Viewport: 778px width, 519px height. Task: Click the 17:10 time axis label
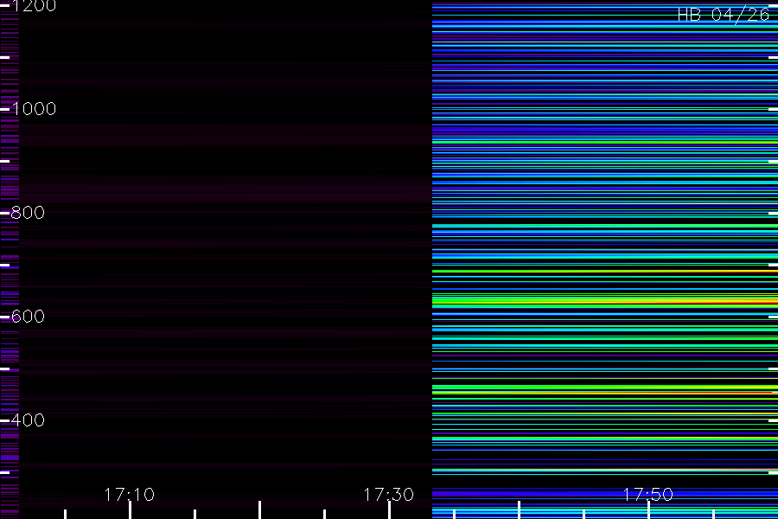[130, 495]
